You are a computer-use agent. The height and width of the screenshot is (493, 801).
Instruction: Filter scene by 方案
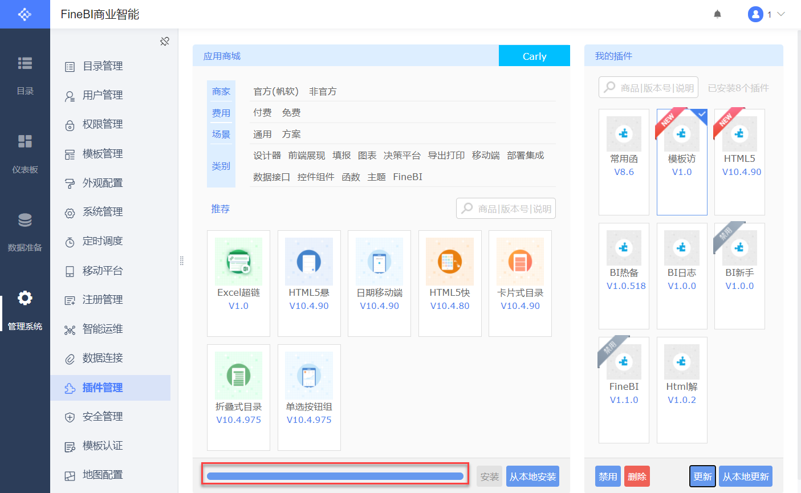point(291,135)
